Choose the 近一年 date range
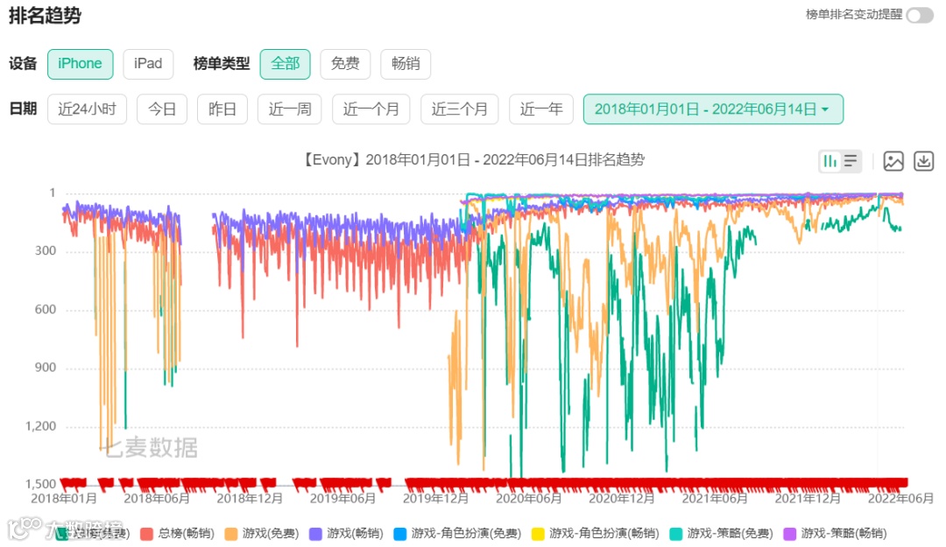Screen dimensions: 946x547 point(541,109)
